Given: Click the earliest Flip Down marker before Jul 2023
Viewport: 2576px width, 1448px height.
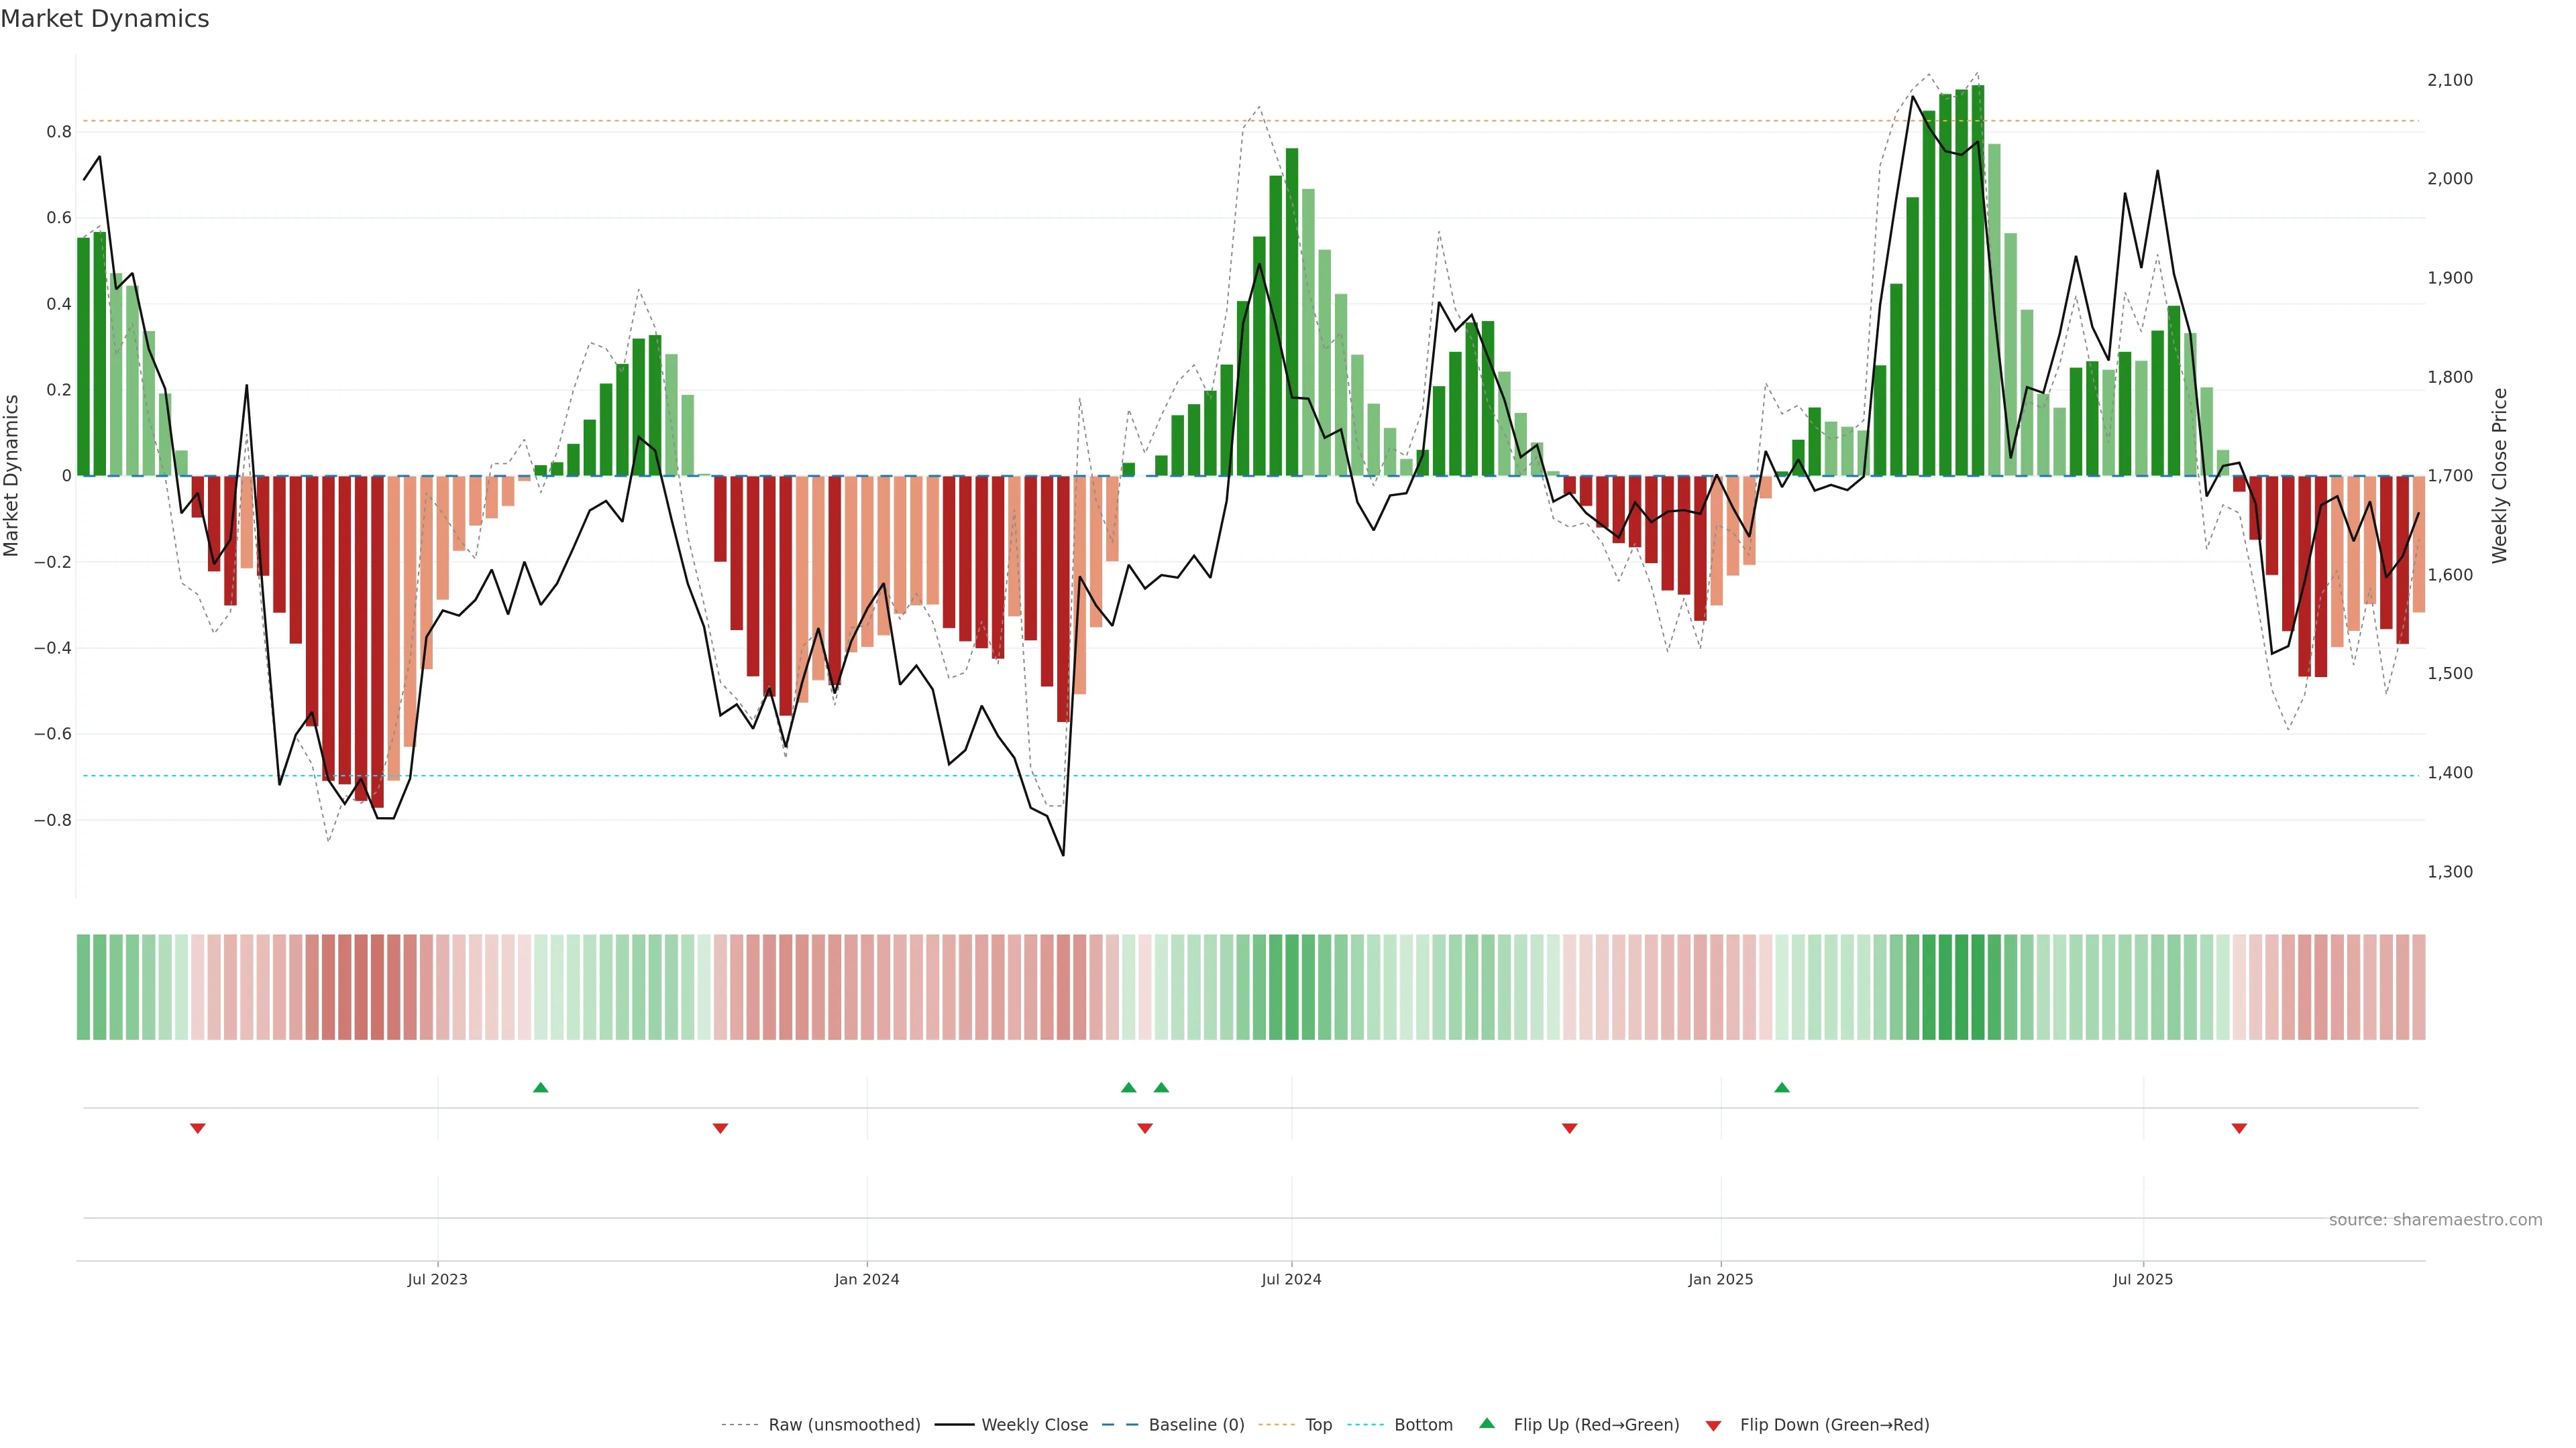Looking at the screenshot, I should point(198,1128).
